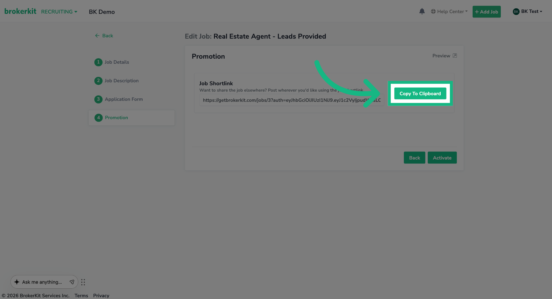
Task: Click the Help Center globe icon
Action: click(433, 11)
